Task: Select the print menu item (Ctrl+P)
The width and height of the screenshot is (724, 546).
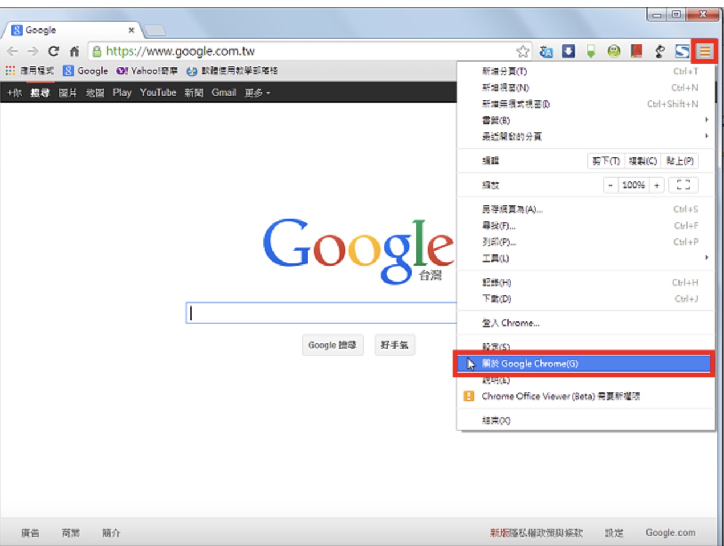Action: (x=586, y=242)
